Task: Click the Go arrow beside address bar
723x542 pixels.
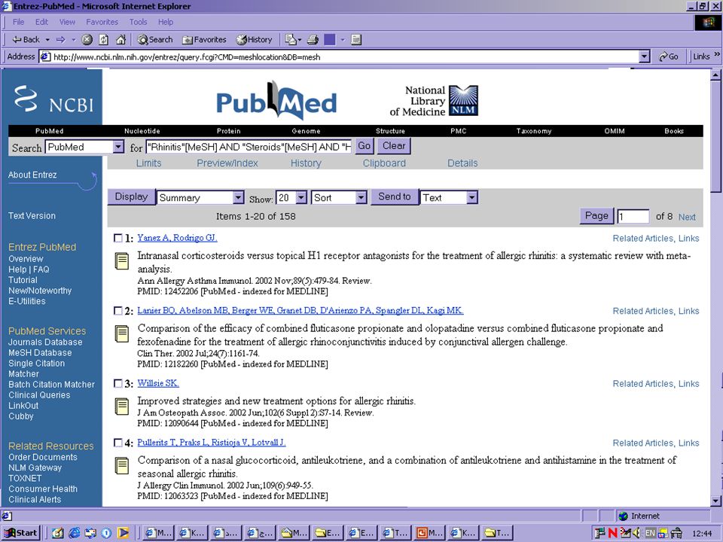Action: (669, 56)
